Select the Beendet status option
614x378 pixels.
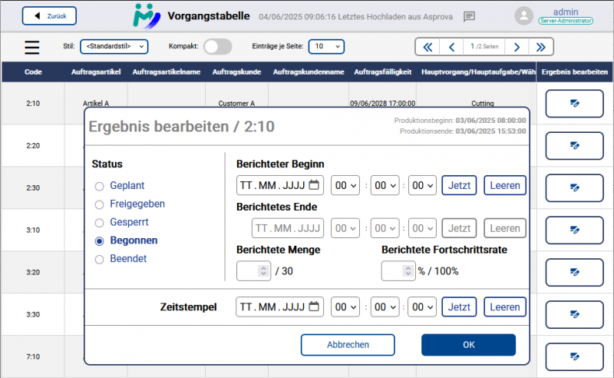[x=99, y=260]
